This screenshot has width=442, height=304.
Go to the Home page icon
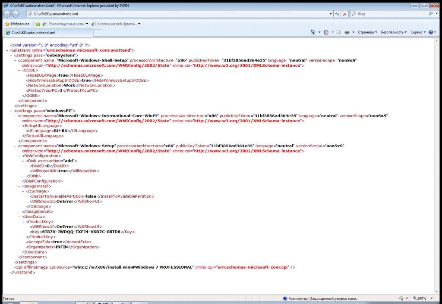pos(313,32)
